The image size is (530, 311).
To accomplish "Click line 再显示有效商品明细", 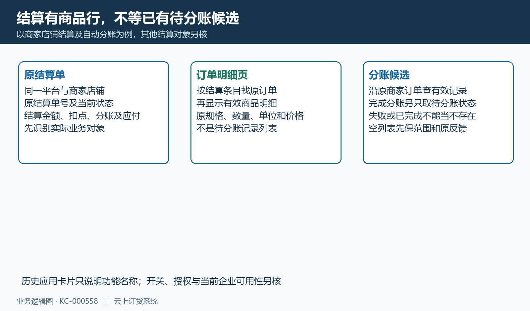I will [x=237, y=103].
